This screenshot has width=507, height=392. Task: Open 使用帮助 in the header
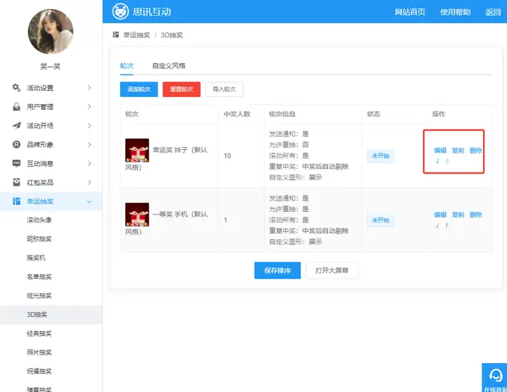[x=456, y=12]
